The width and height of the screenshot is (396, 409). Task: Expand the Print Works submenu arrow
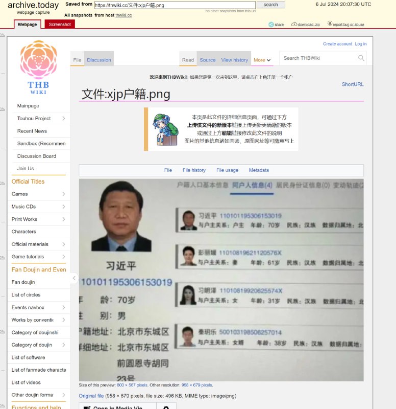point(64,219)
